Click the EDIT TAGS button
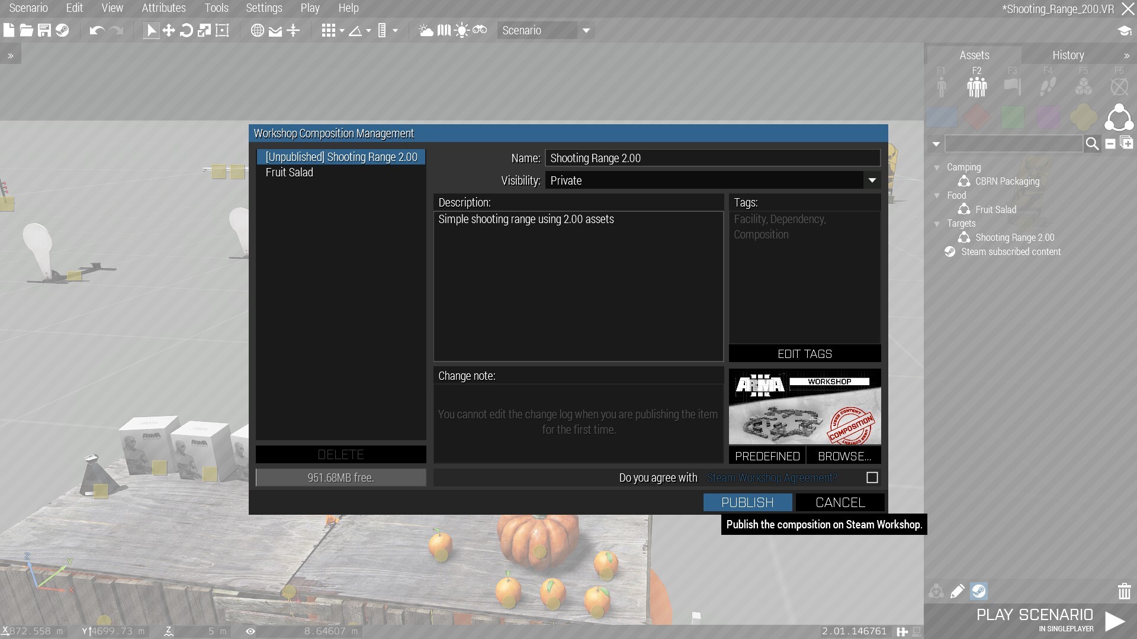Screen dimensions: 1137x639 tap(804, 354)
